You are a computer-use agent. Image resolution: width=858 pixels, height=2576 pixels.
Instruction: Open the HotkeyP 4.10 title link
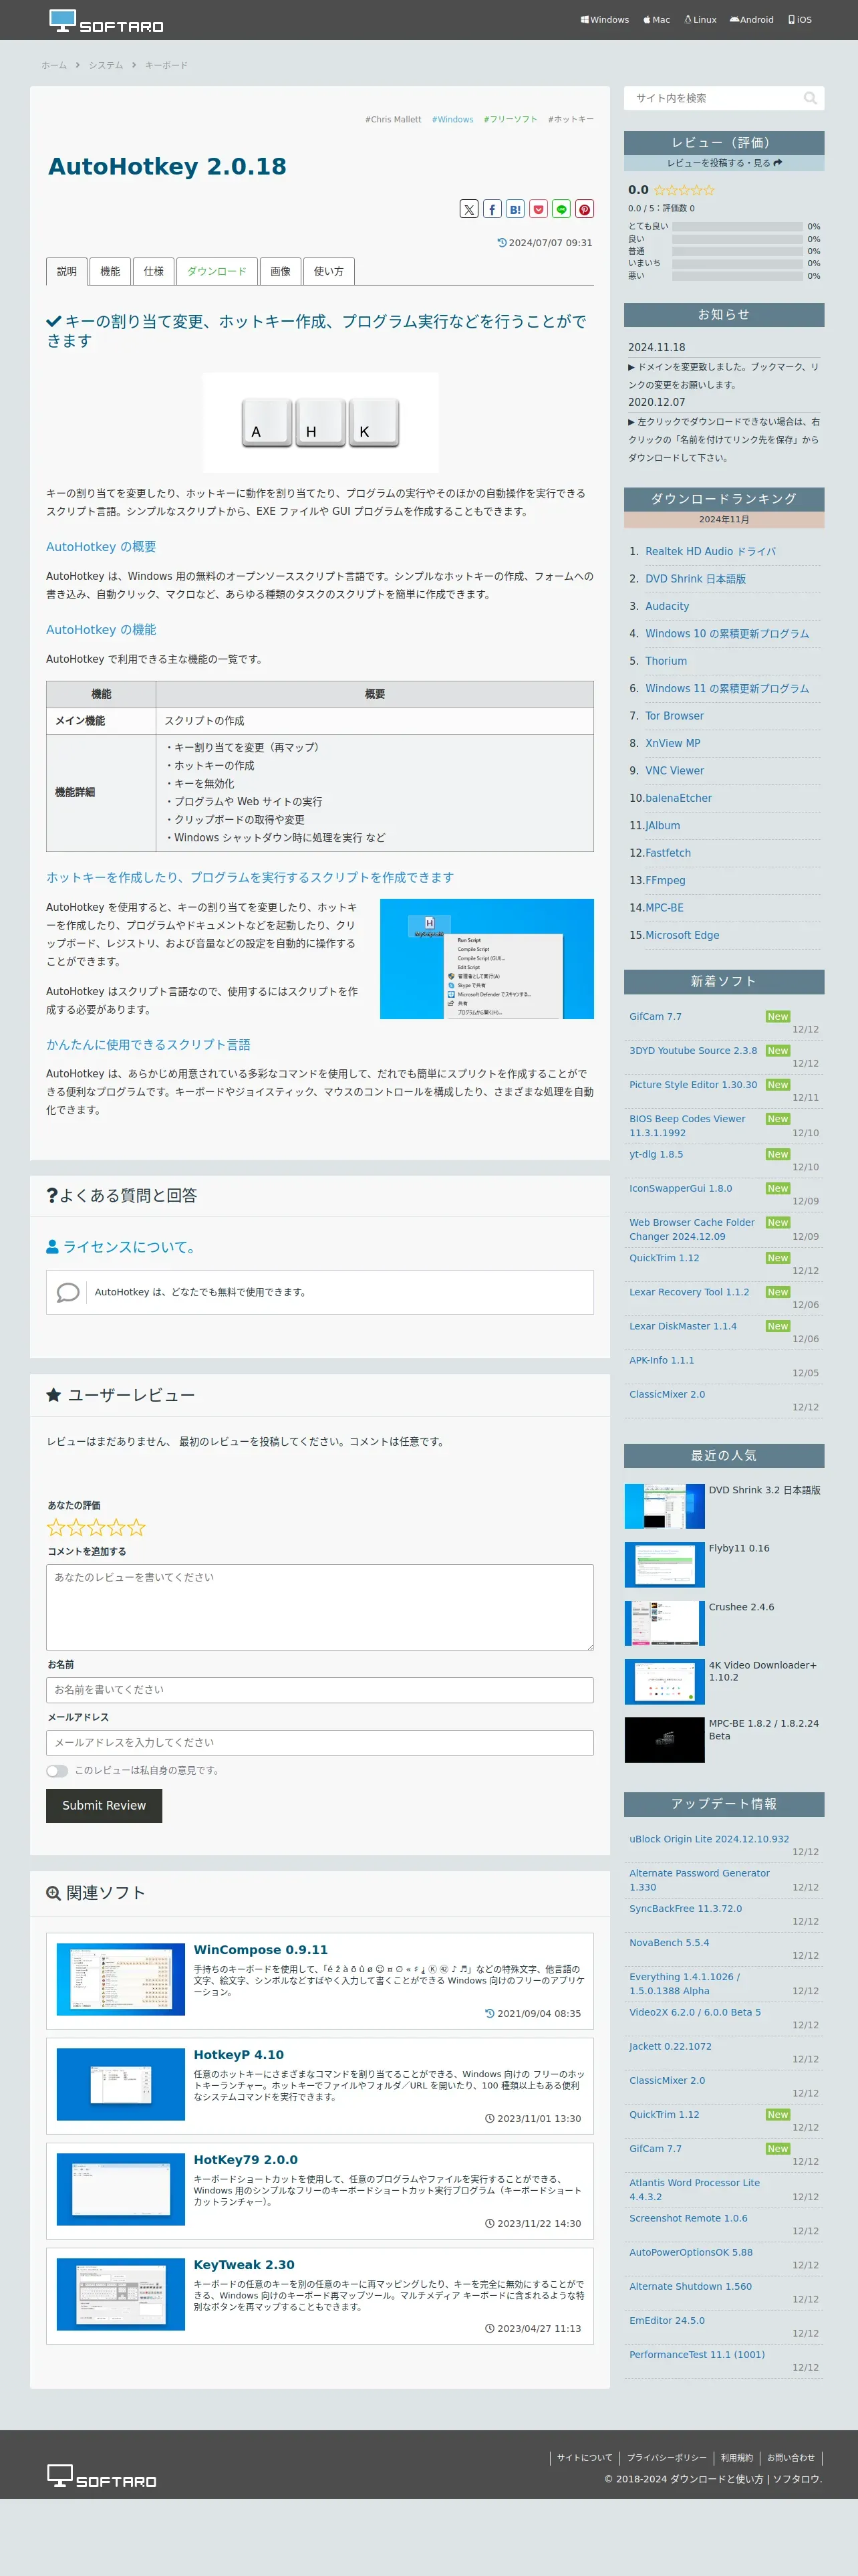tap(239, 2054)
